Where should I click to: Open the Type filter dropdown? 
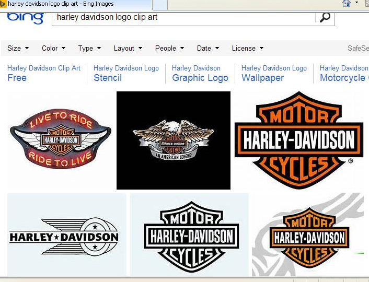pyautogui.click(x=90, y=48)
